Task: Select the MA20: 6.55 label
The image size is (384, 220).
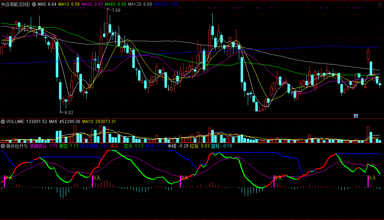Action: click(x=92, y=4)
